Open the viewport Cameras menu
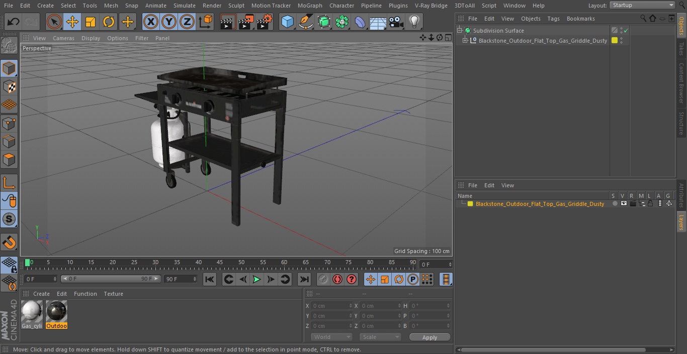 tap(63, 38)
